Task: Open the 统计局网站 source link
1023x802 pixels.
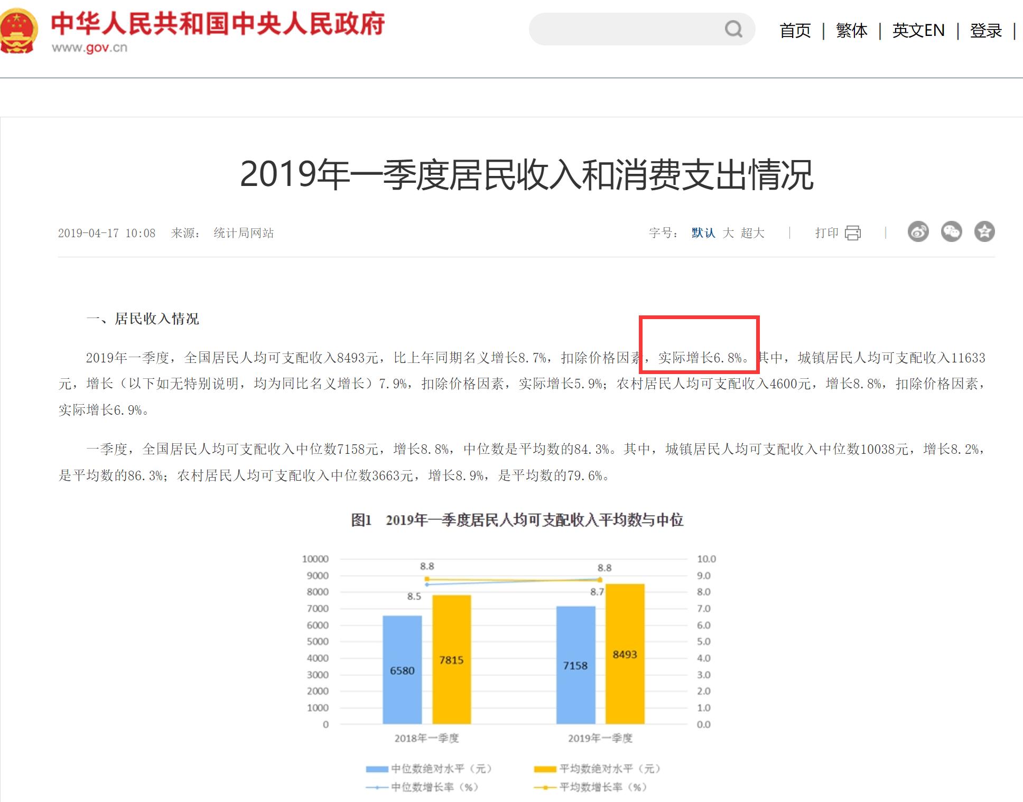Action: click(x=243, y=232)
